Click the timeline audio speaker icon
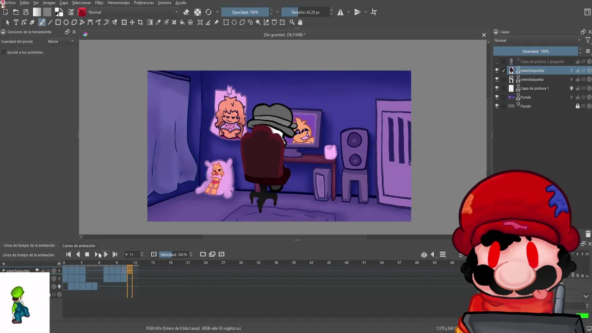This screenshot has height=333, width=592. (x=433, y=254)
